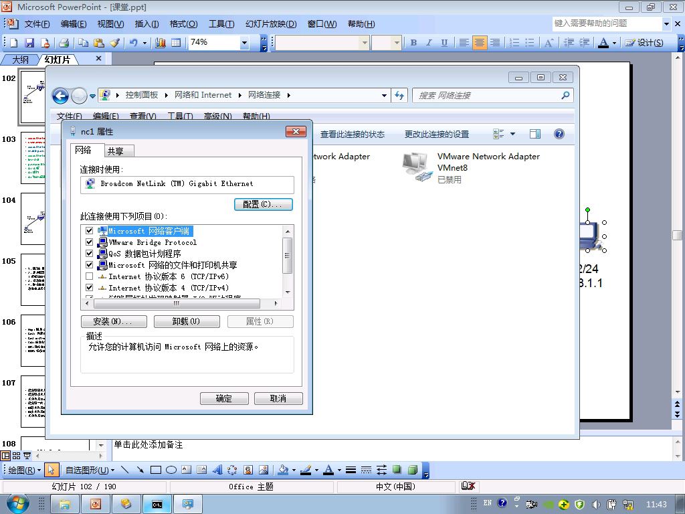Select the Rectangle drawing tool
This screenshot has width=685, height=514.
155,470
